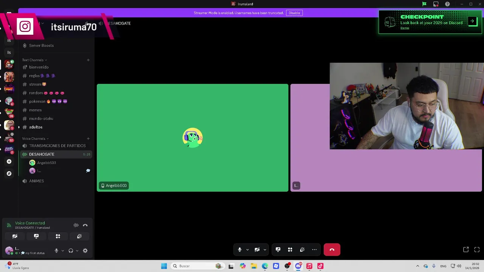The height and width of the screenshot is (272, 484).
Task: Open Server Boosts
Action: pos(41,45)
